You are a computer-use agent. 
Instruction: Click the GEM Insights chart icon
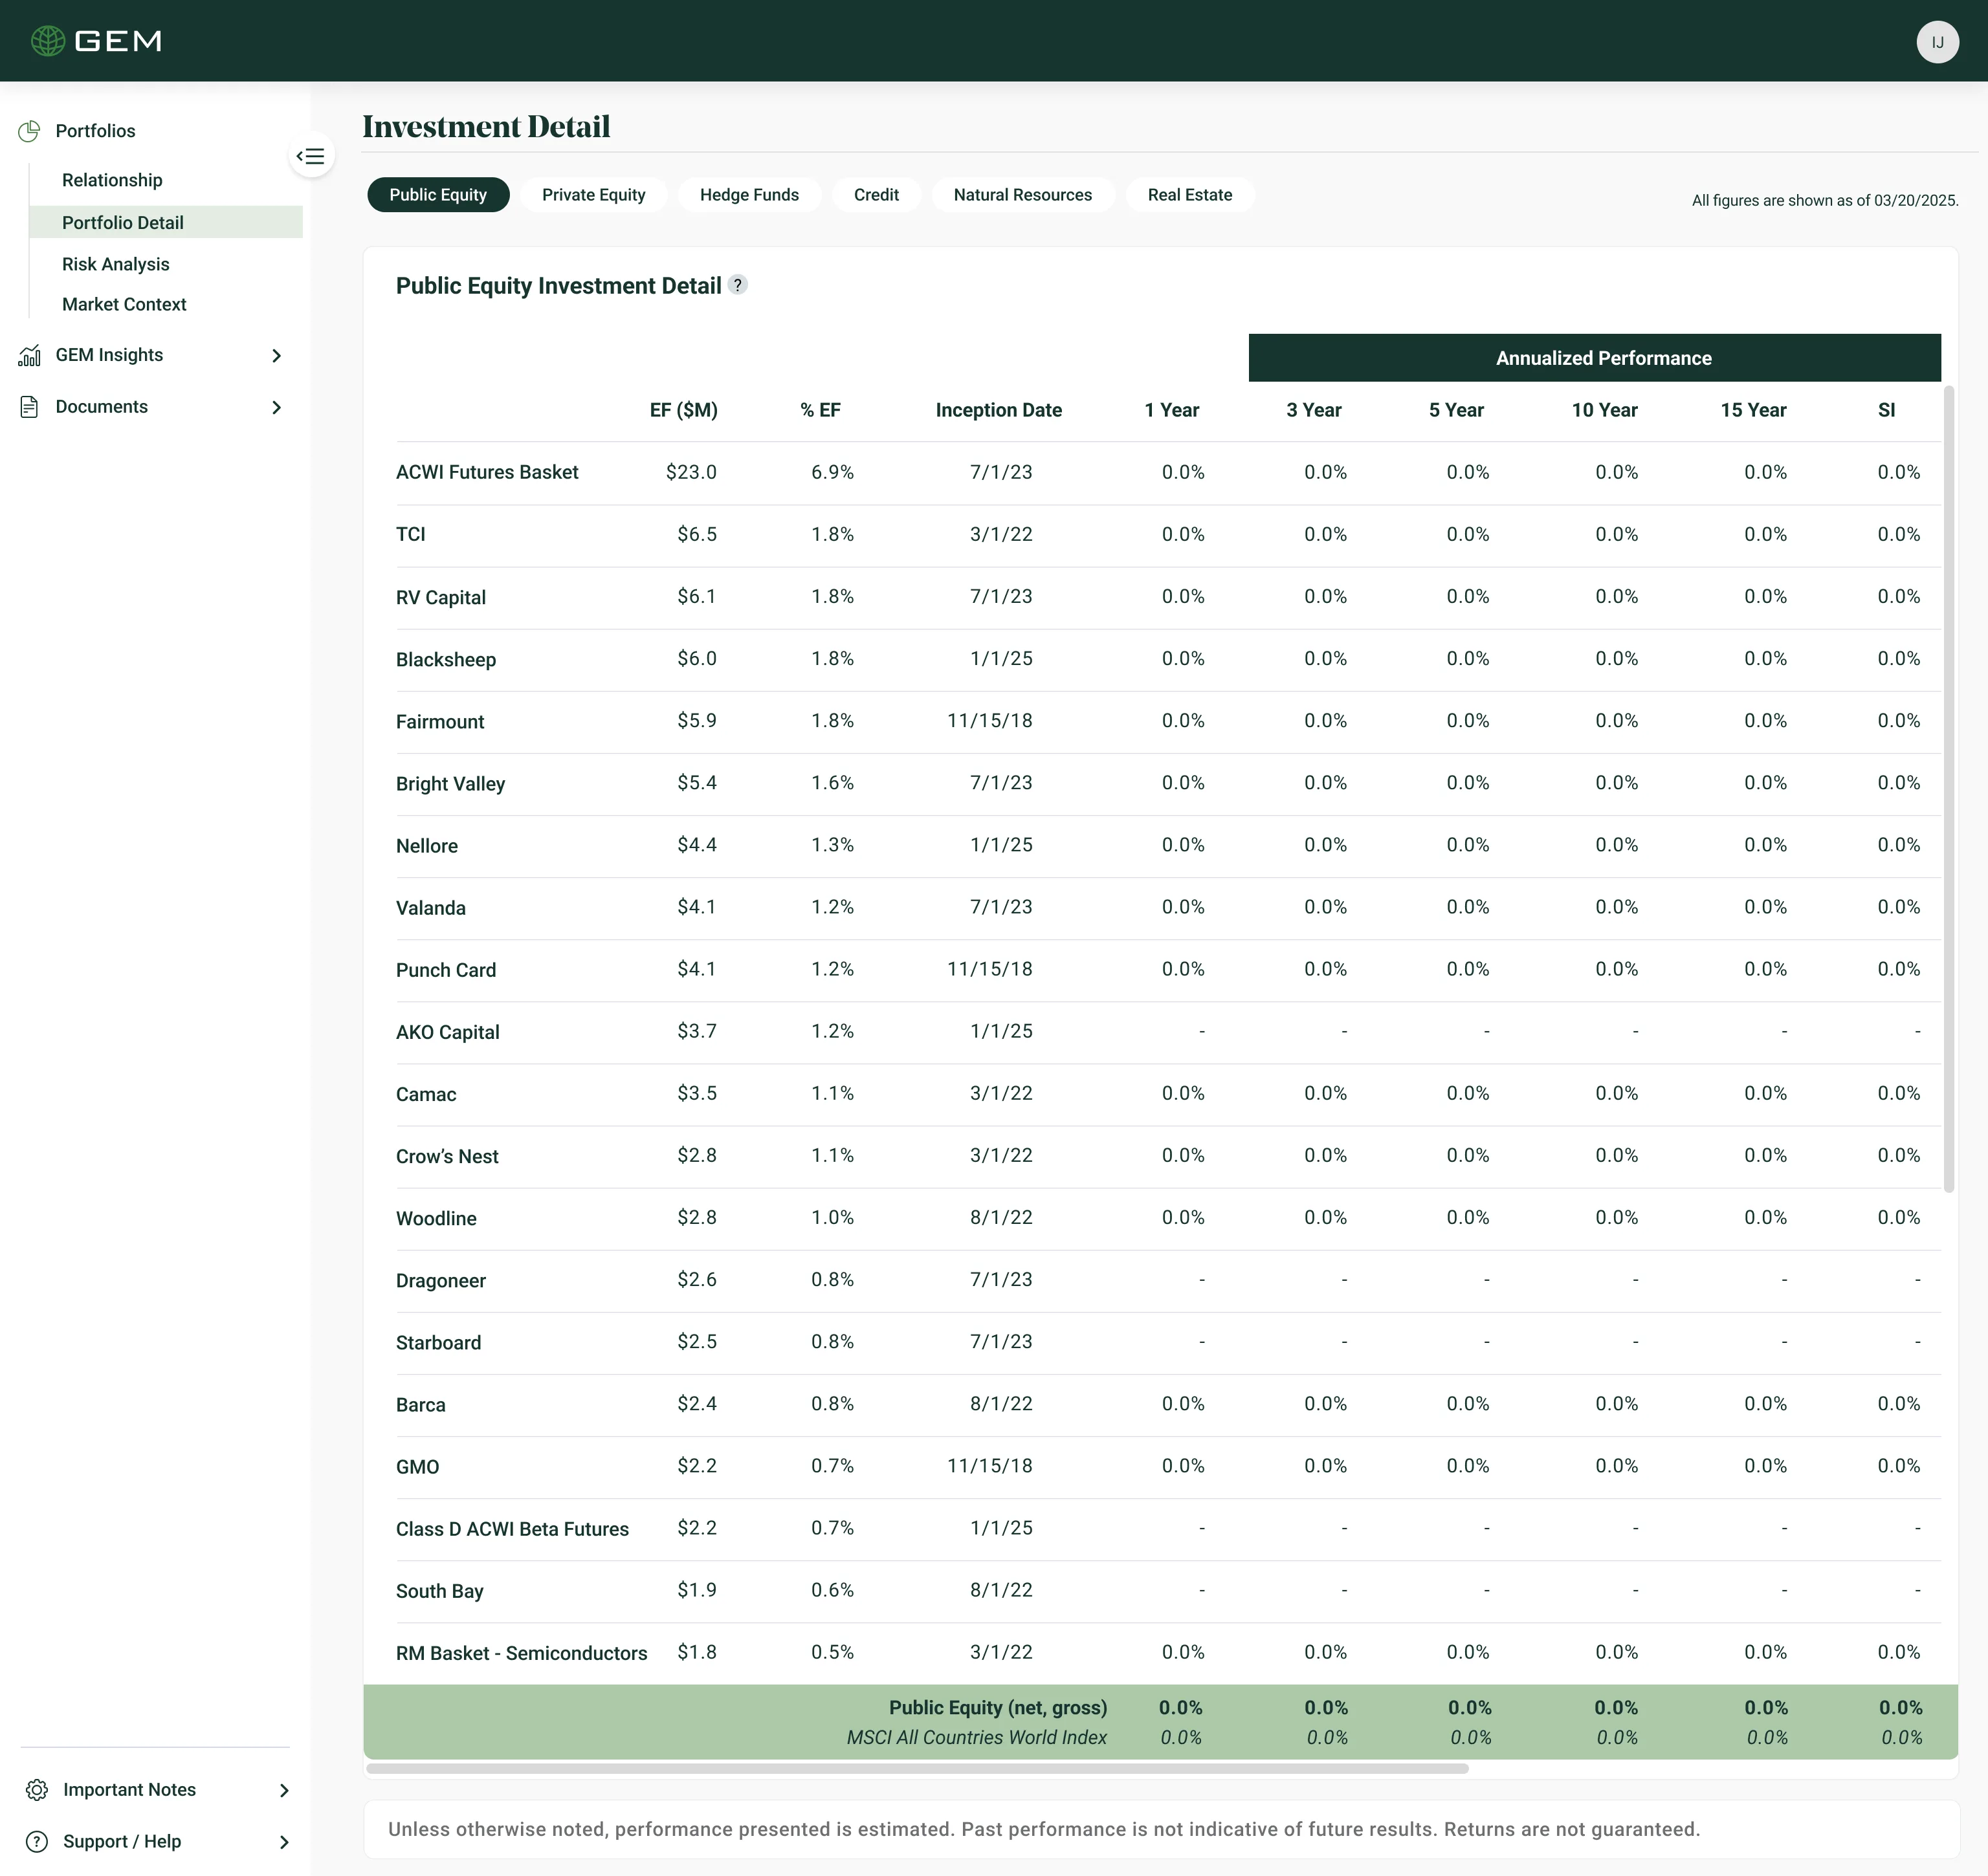click(x=29, y=355)
